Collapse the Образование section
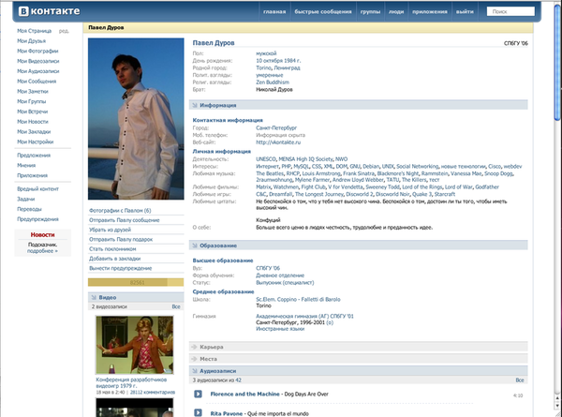562x417 pixels. click(358, 246)
